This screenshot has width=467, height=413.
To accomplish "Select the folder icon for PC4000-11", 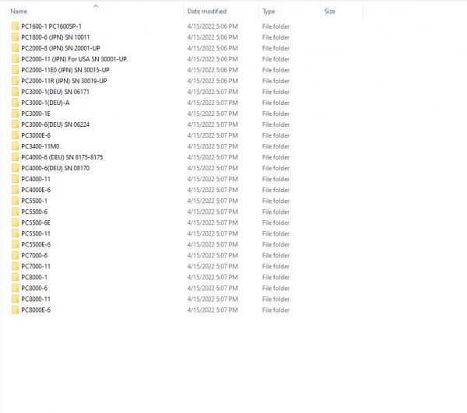I will coord(16,179).
